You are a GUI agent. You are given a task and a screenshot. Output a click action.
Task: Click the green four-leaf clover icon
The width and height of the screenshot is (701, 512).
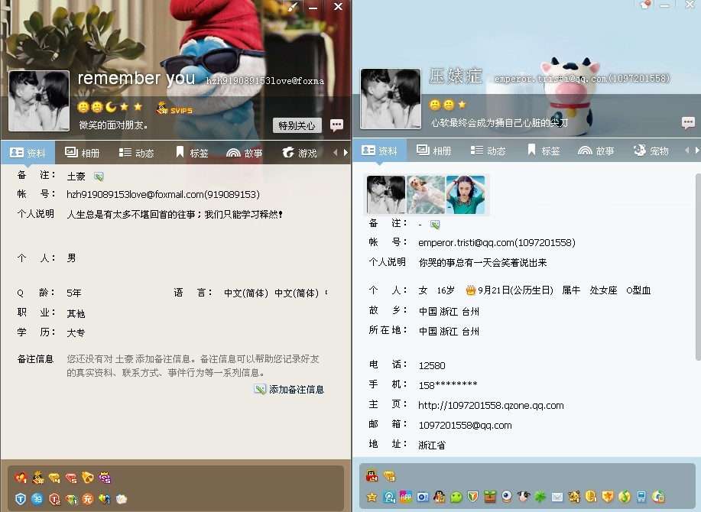[x=540, y=497]
